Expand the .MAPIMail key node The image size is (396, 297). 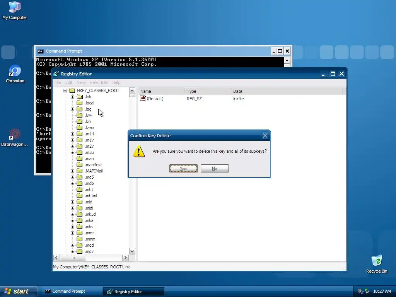(72, 171)
